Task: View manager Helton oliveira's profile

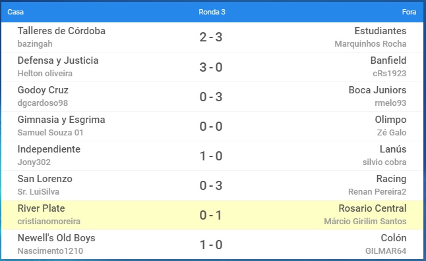Action: (45, 74)
